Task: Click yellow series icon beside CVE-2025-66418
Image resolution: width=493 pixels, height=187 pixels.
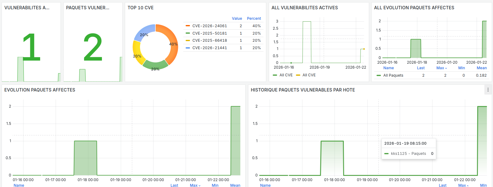Action: tap(188, 40)
